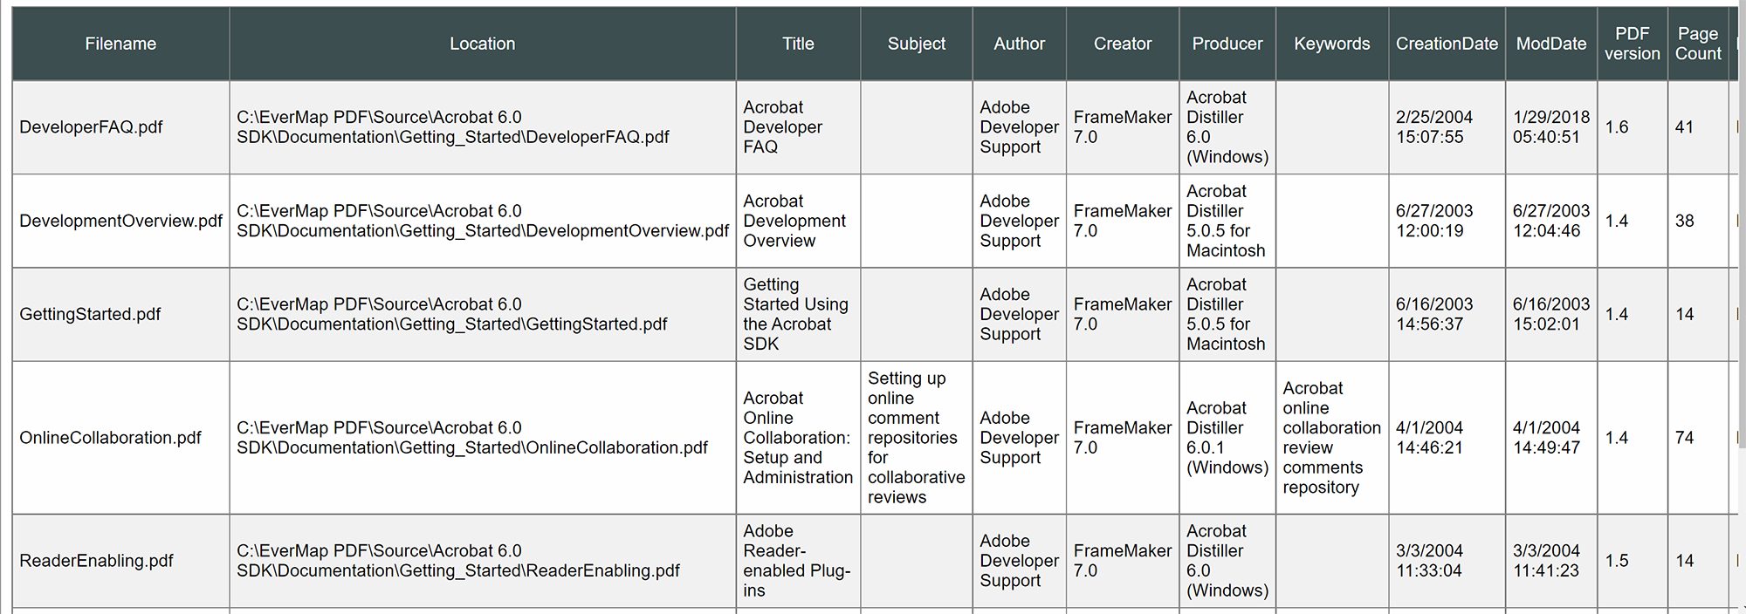The width and height of the screenshot is (1746, 614).
Task: Click the Location column header
Action: point(482,44)
